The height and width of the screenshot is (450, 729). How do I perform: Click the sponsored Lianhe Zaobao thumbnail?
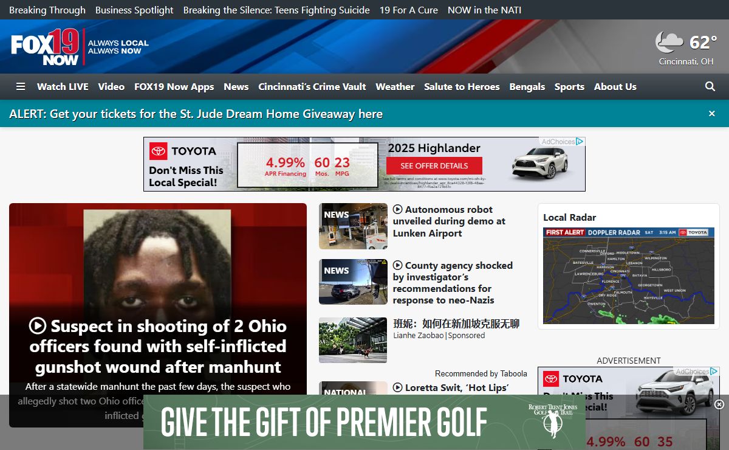353,340
